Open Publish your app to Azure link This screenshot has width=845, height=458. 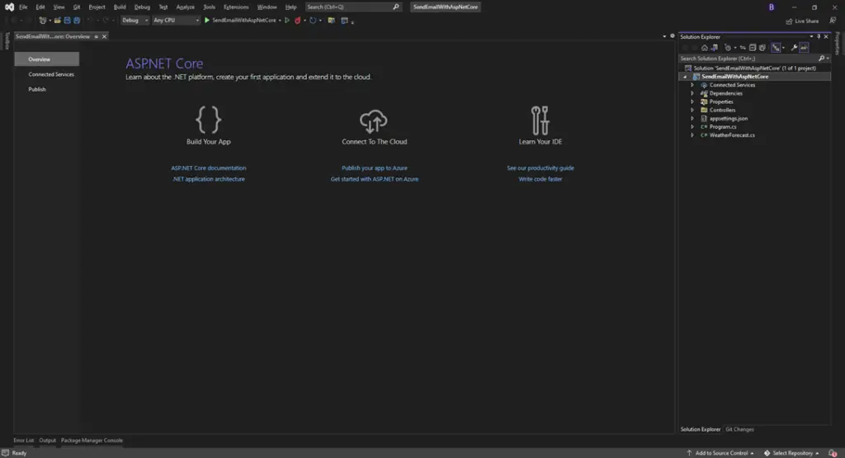coord(374,168)
